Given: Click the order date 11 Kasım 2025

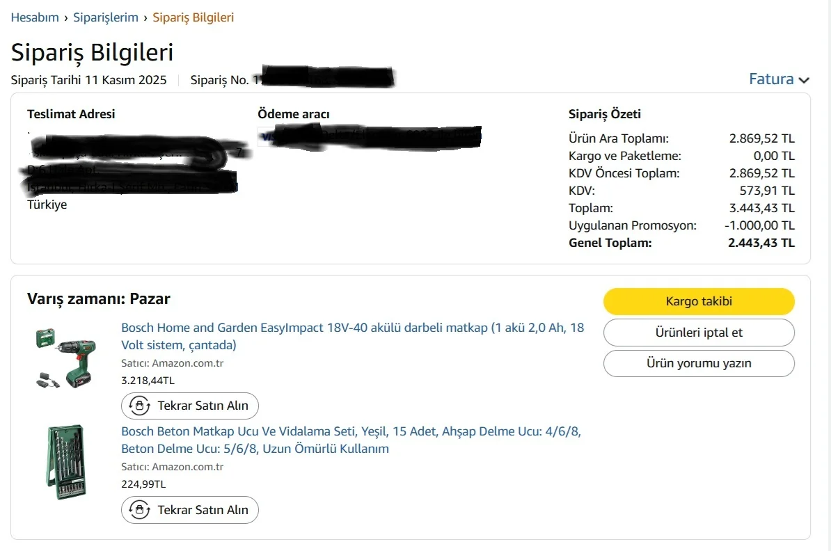Looking at the screenshot, I should pyautogui.click(x=125, y=80).
